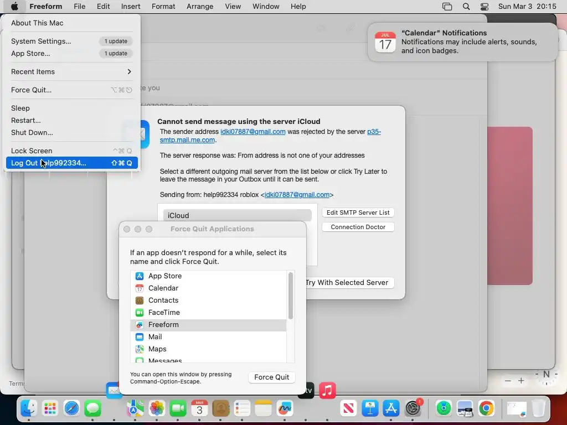Image resolution: width=567 pixels, height=425 pixels.
Task: Open the Trash in the Dock
Action: [x=539, y=408]
